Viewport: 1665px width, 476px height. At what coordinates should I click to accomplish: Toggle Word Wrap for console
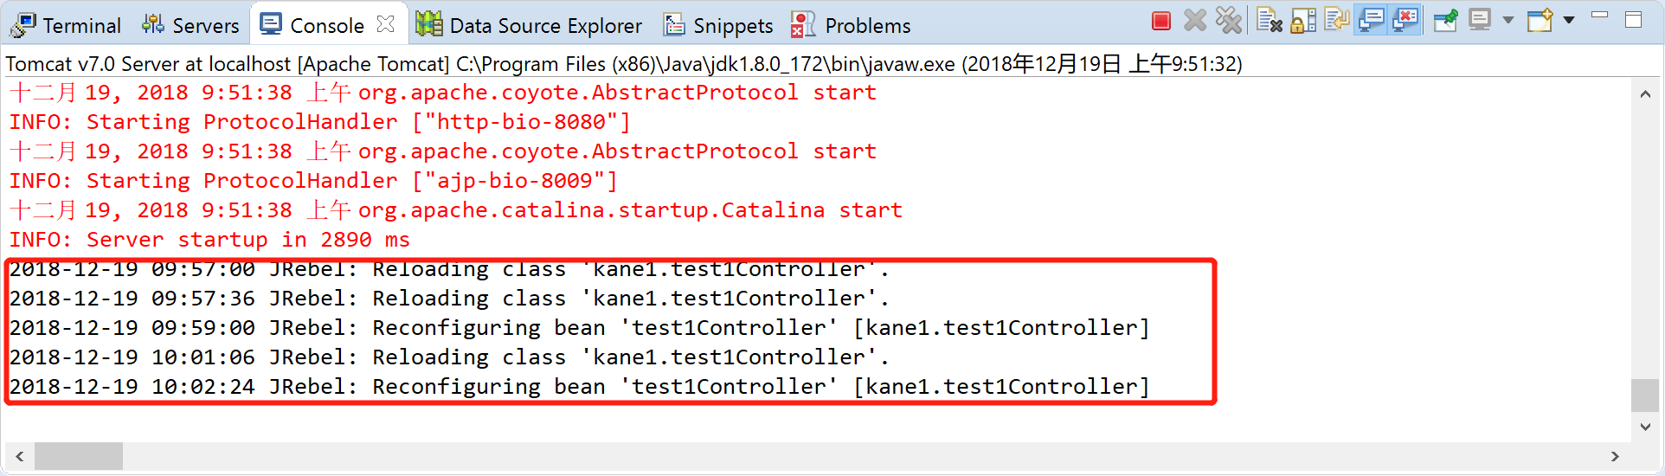pyautogui.click(x=1337, y=21)
